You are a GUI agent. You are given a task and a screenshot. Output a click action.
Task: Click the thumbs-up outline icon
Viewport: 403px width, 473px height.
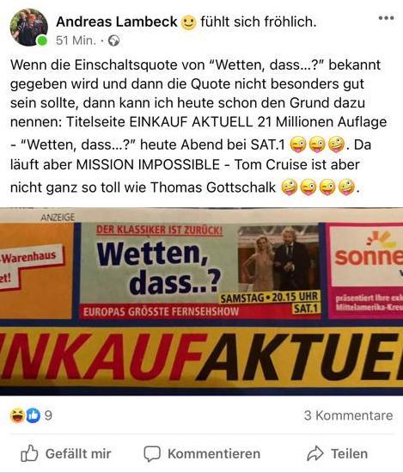click(29, 453)
